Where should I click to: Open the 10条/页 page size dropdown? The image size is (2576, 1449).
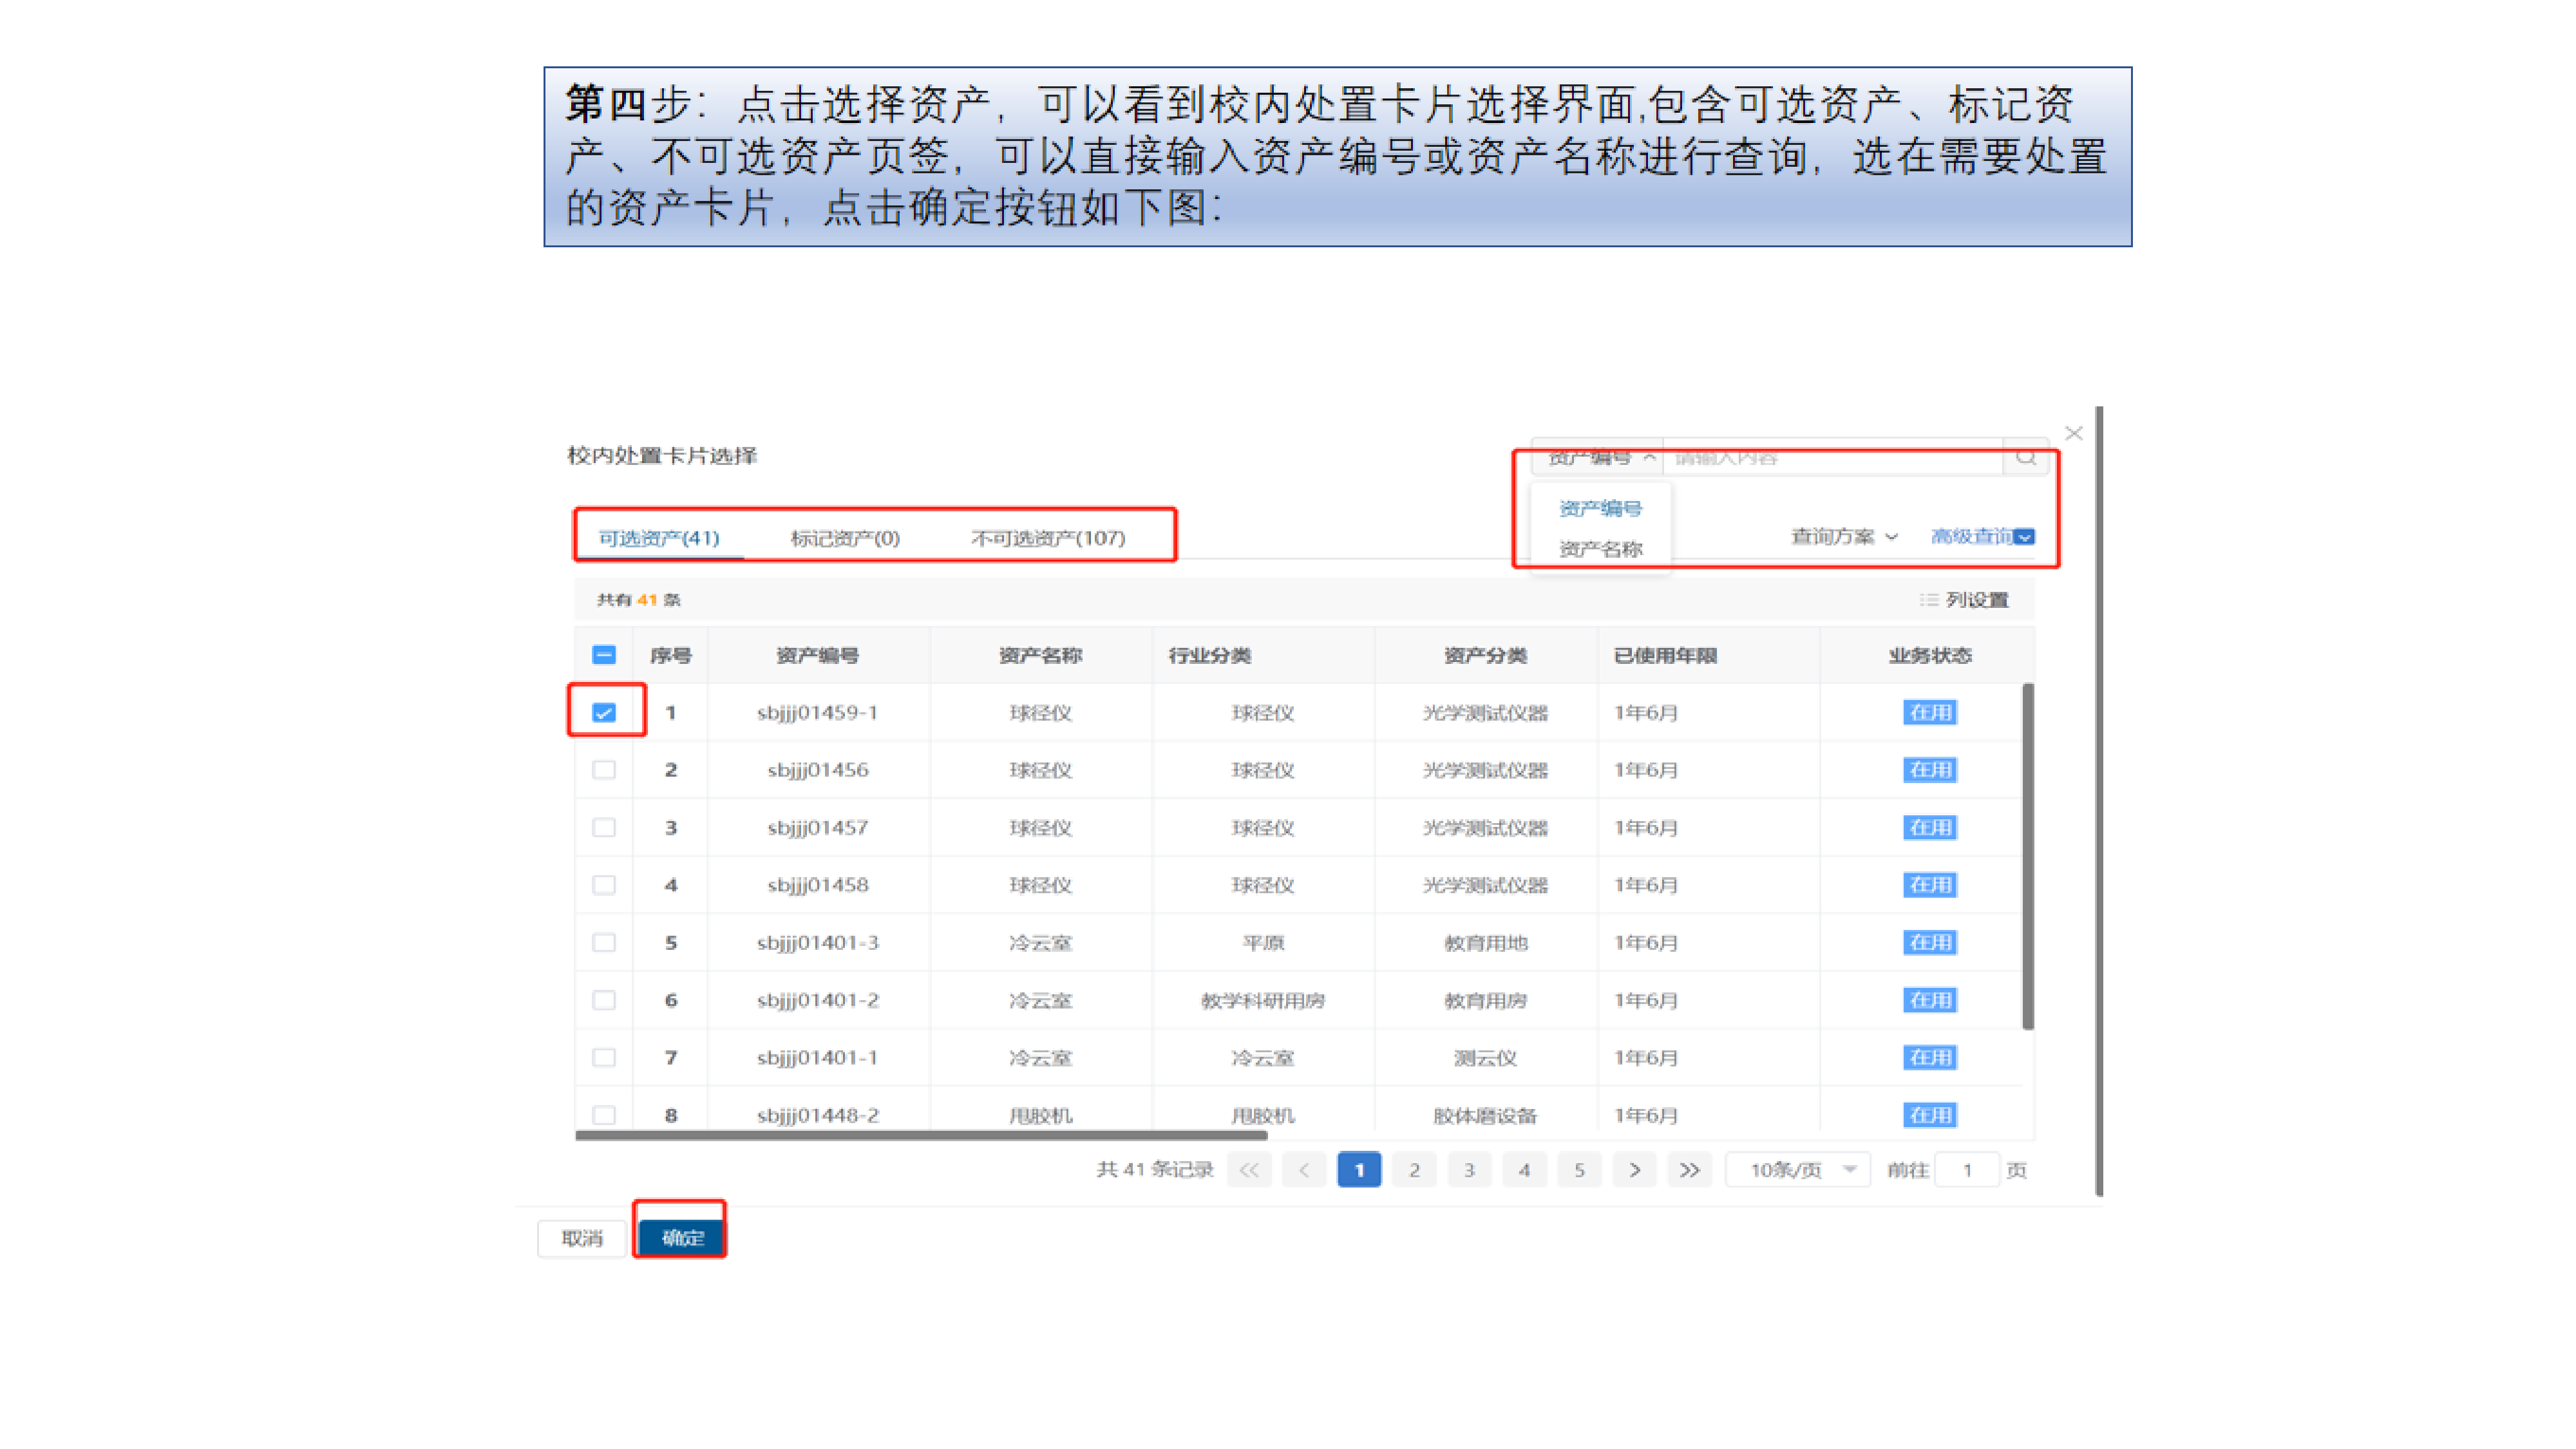coord(1797,1169)
